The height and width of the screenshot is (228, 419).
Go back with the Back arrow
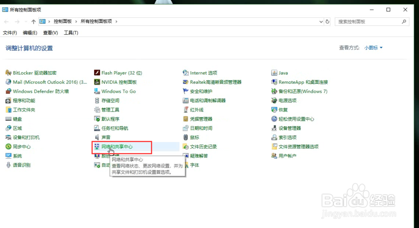point(6,22)
